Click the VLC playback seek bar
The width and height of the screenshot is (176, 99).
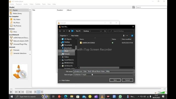click(88, 89)
